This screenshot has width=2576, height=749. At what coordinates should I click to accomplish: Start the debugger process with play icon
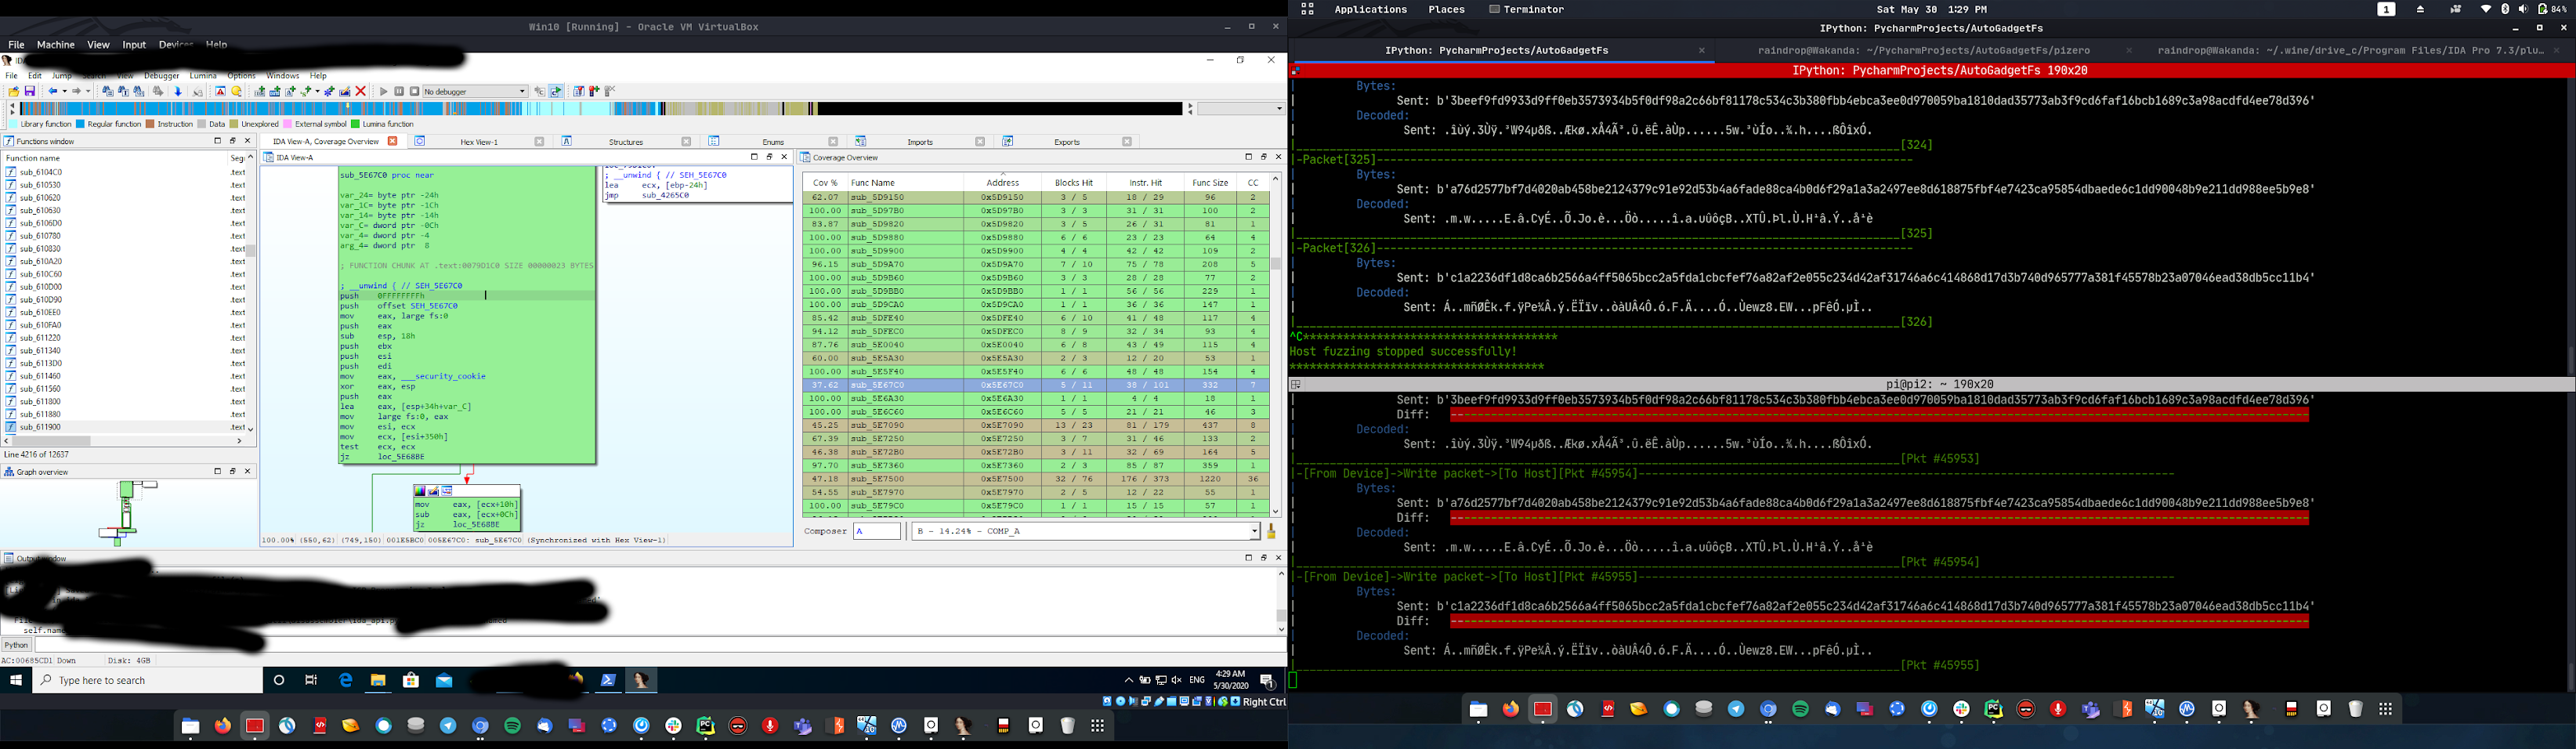pyautogui.click(x=384, y=92)
